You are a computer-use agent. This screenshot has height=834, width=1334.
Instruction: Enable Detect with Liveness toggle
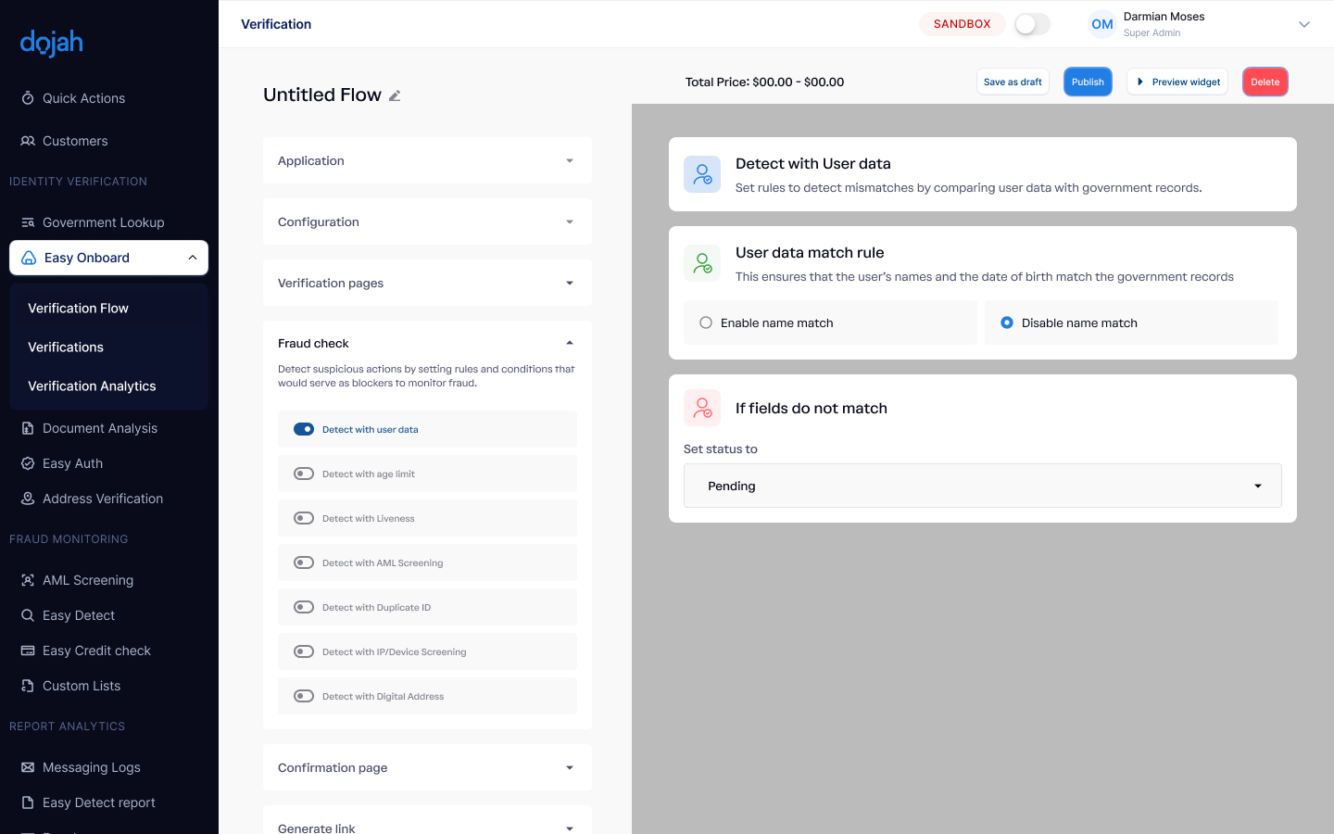304,518
